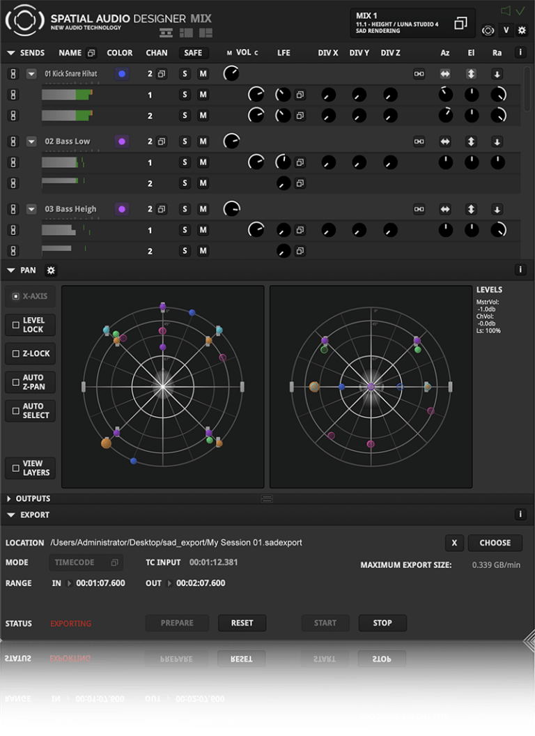Click link icon on 02 Bass Low row
Viewport: 535px width, 736px height.
point(419,141)
